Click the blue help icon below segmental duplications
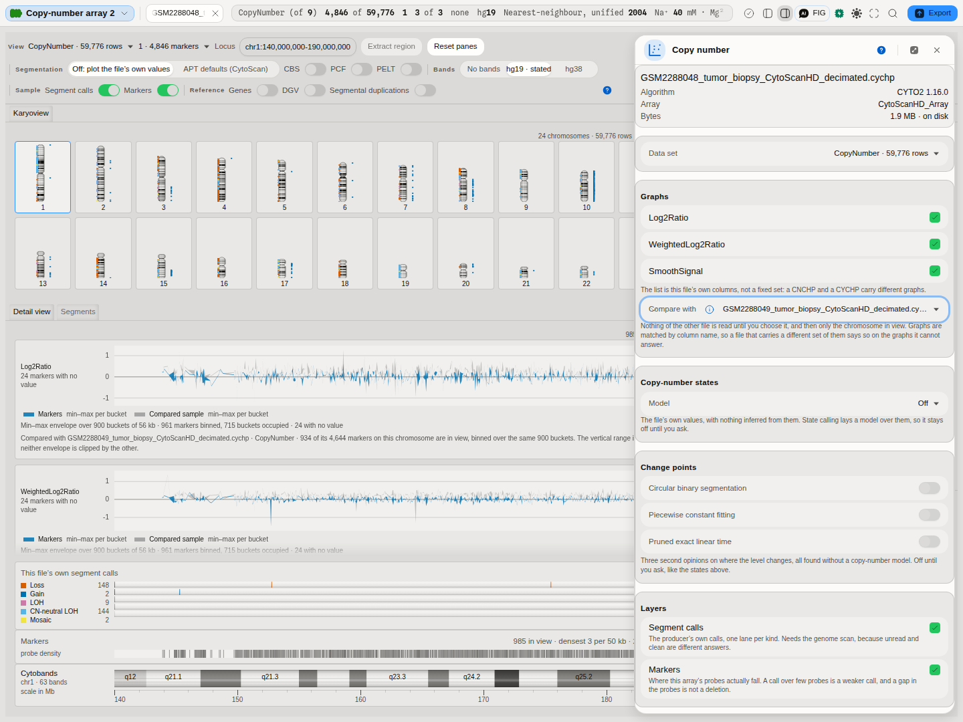Screen dimensions: 963x722 click(x=607, y=90)
